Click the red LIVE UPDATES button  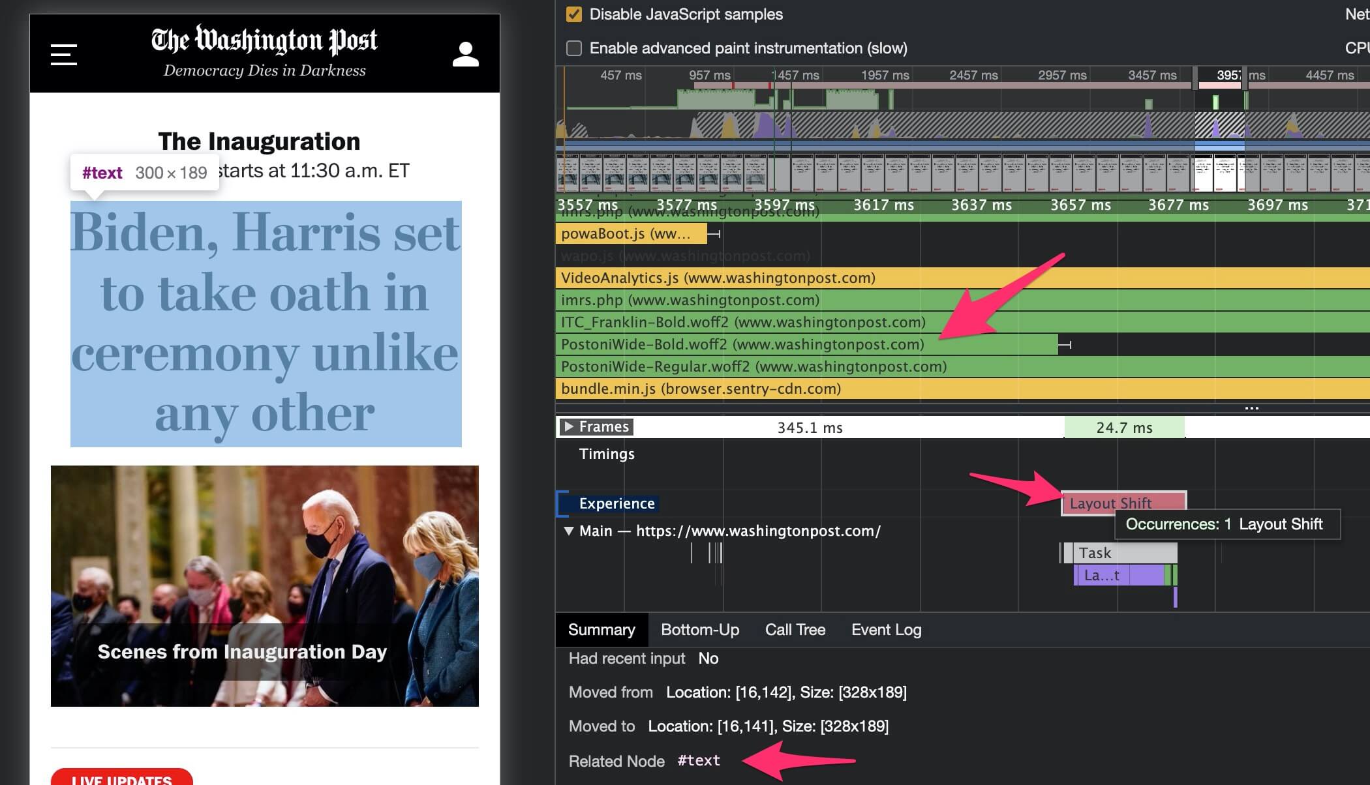pyautogui.click(x=121, y=778)
